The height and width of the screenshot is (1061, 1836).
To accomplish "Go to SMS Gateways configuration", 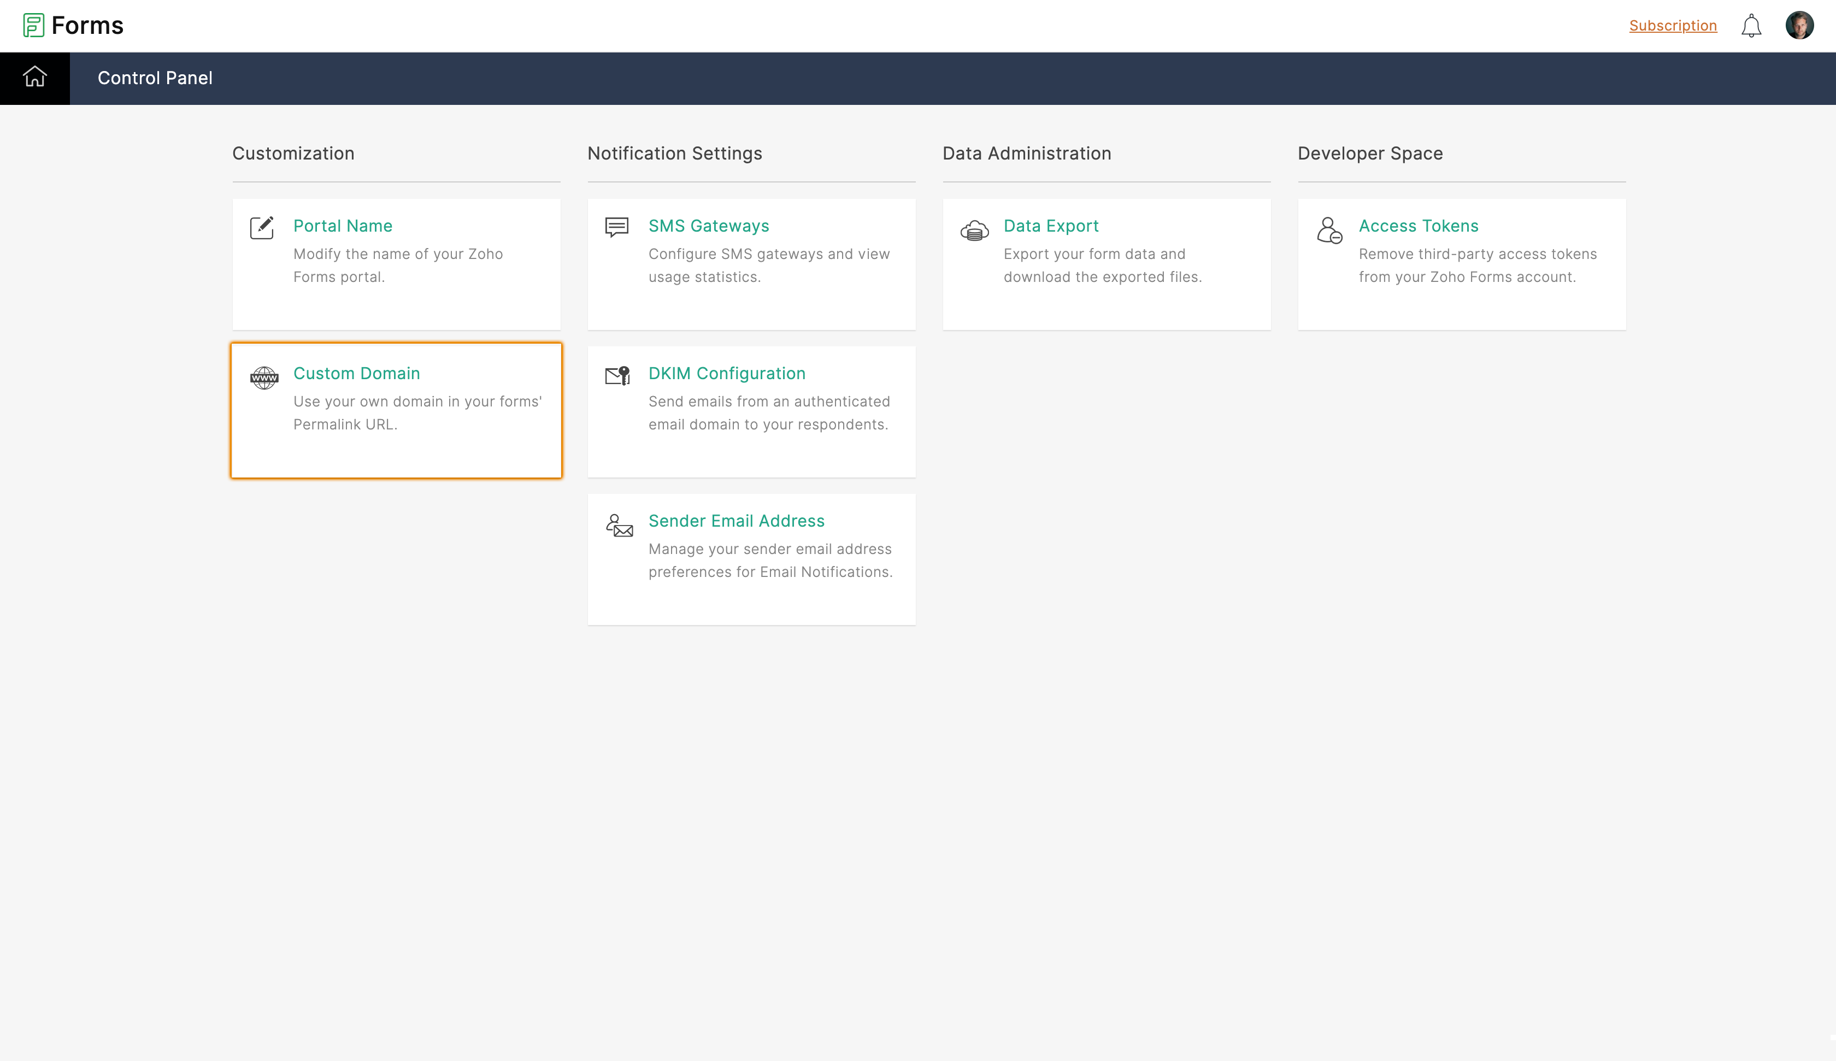I will [x=708, y=226].
